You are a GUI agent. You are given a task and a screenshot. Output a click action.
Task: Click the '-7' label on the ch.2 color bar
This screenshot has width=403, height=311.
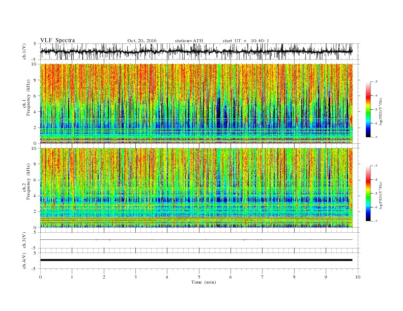click(x=376, y=221)
